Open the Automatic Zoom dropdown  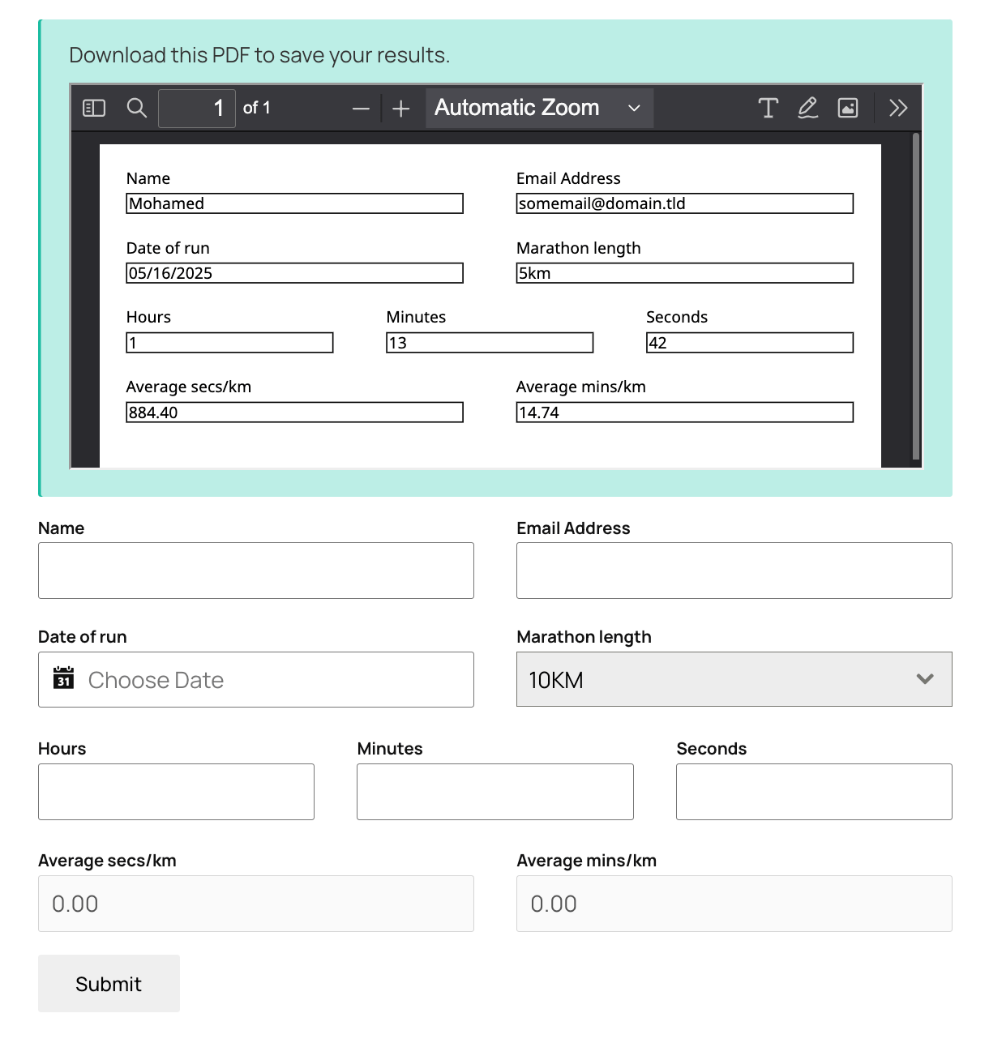point(539,108)
